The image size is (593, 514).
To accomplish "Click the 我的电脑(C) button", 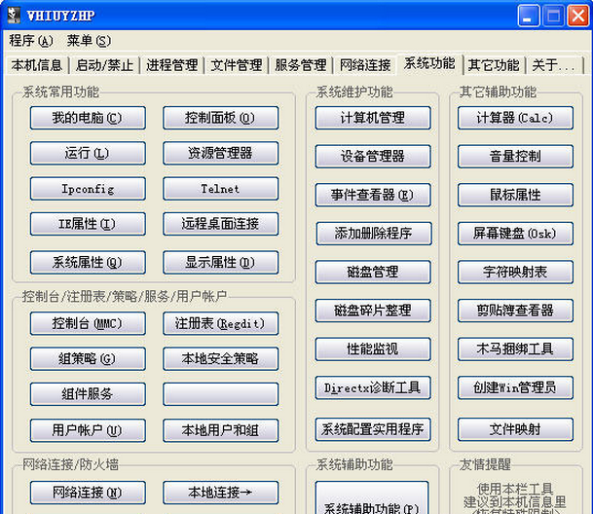I will [88, 118].
